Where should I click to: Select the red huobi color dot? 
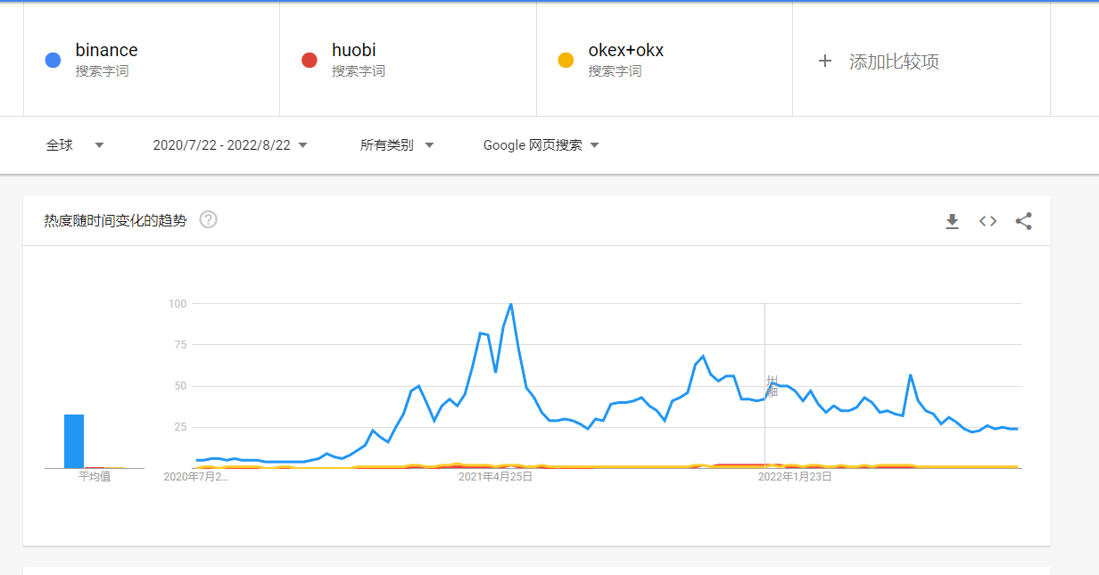coord(309,61)
